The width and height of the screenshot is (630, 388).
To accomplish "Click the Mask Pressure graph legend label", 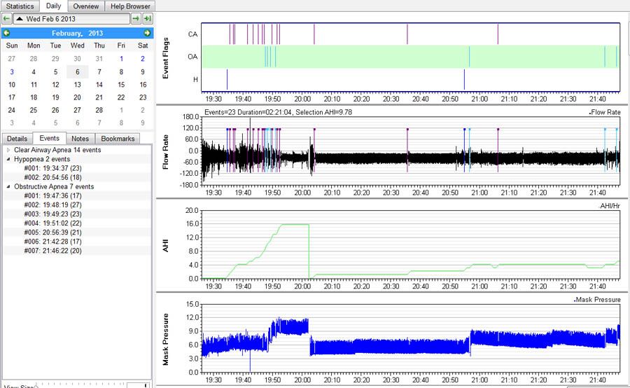I will pyautogui.click(x=597, y=300).
